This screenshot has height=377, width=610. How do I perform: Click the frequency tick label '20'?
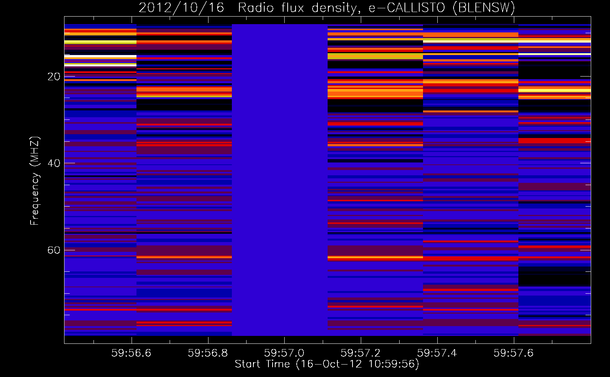54,77
